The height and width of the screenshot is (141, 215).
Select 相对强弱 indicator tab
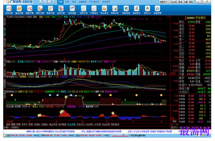[62, 124]
